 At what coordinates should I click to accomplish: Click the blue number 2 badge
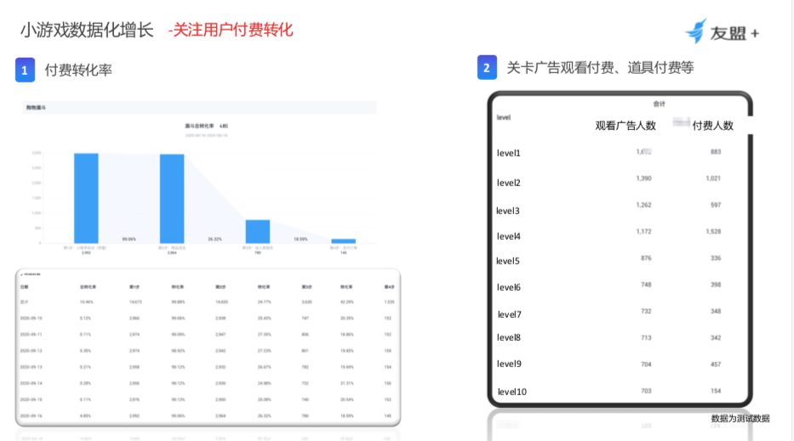pyautogui.click(x=487, y=67)
